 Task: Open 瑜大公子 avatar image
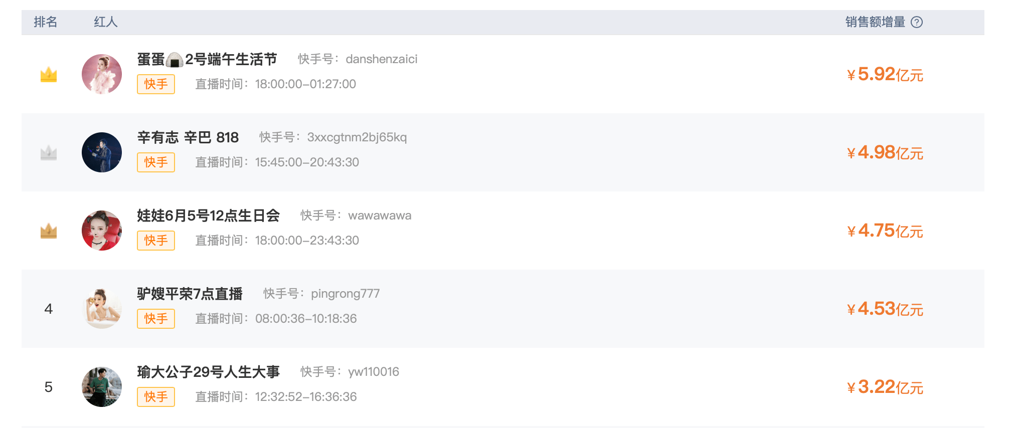102,387
